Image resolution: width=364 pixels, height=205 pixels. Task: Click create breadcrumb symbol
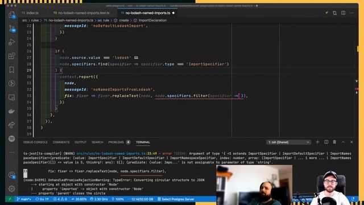point(121,20)
